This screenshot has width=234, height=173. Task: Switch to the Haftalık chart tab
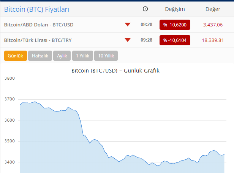point(40,56)
